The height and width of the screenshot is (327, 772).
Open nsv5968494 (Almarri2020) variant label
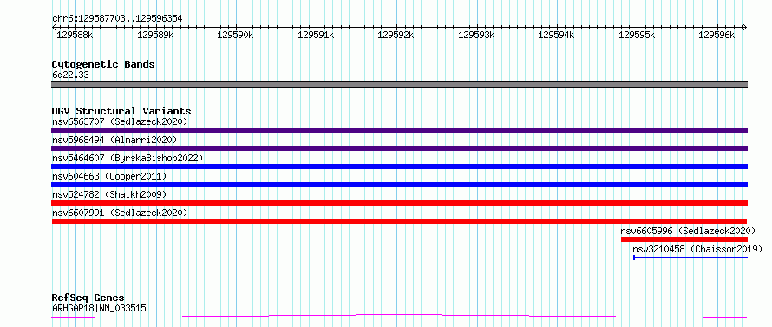(x=114, y=140)
